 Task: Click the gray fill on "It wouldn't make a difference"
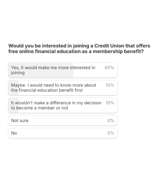[x=14, y=105]
